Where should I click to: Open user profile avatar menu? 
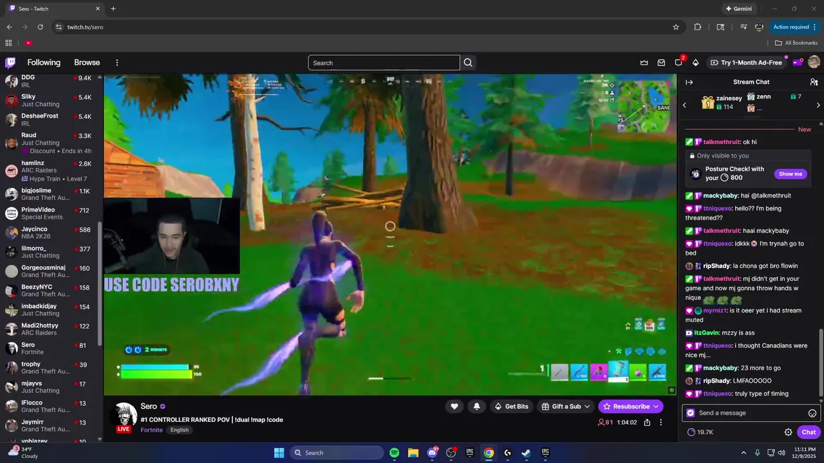(814, 62)
